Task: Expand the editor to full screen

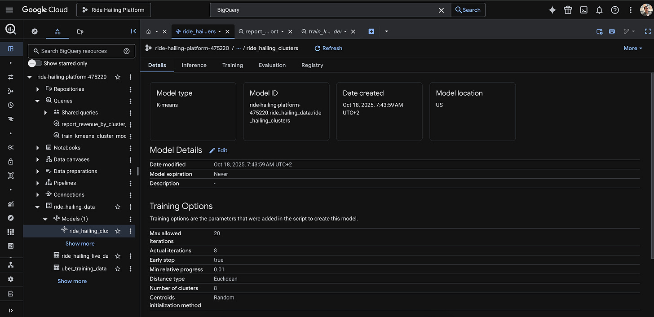Action: (648, 31)
